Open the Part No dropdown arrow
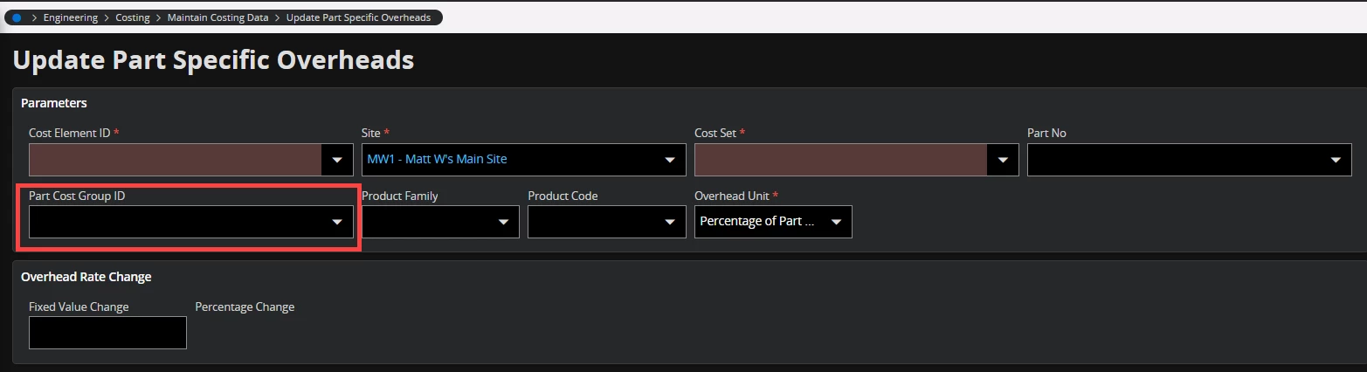 coord(1335,160)
